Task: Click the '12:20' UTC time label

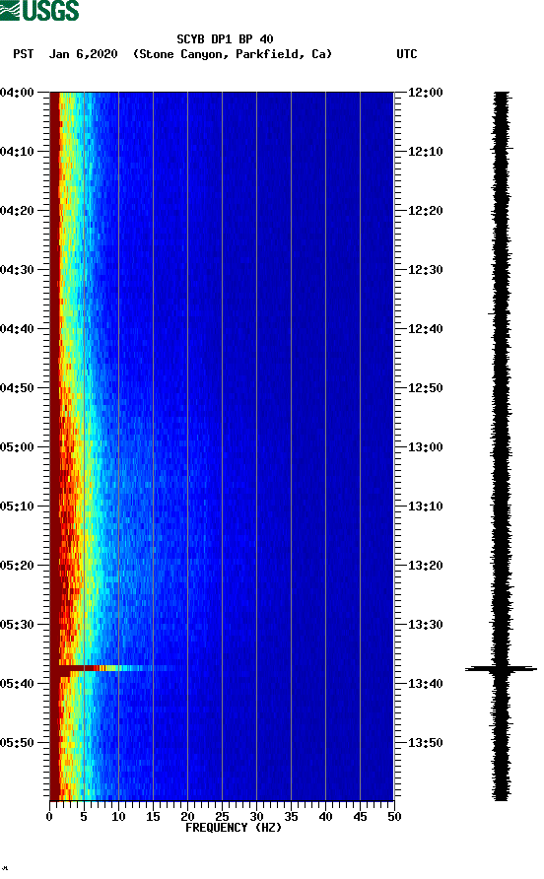Action: pos(426,211)
